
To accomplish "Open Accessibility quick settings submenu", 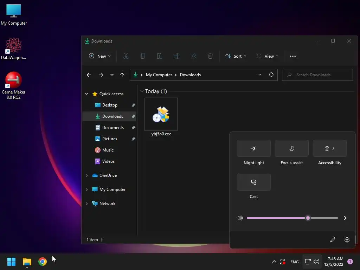I will click(330, 148).
